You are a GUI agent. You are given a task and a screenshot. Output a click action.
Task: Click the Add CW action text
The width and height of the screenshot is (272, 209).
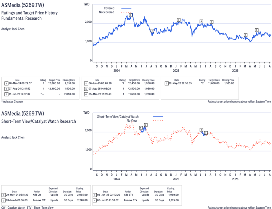pos(37,195)
